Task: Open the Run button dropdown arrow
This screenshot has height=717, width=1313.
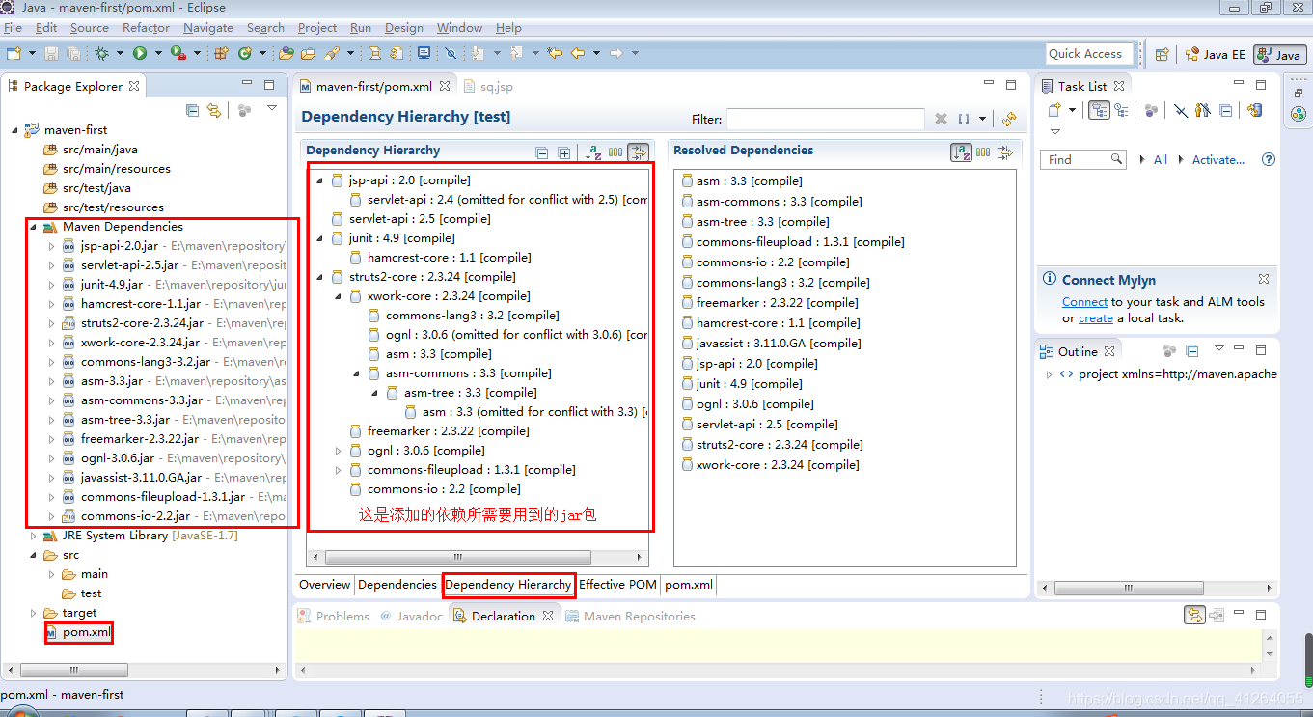Action: (158, 53)
